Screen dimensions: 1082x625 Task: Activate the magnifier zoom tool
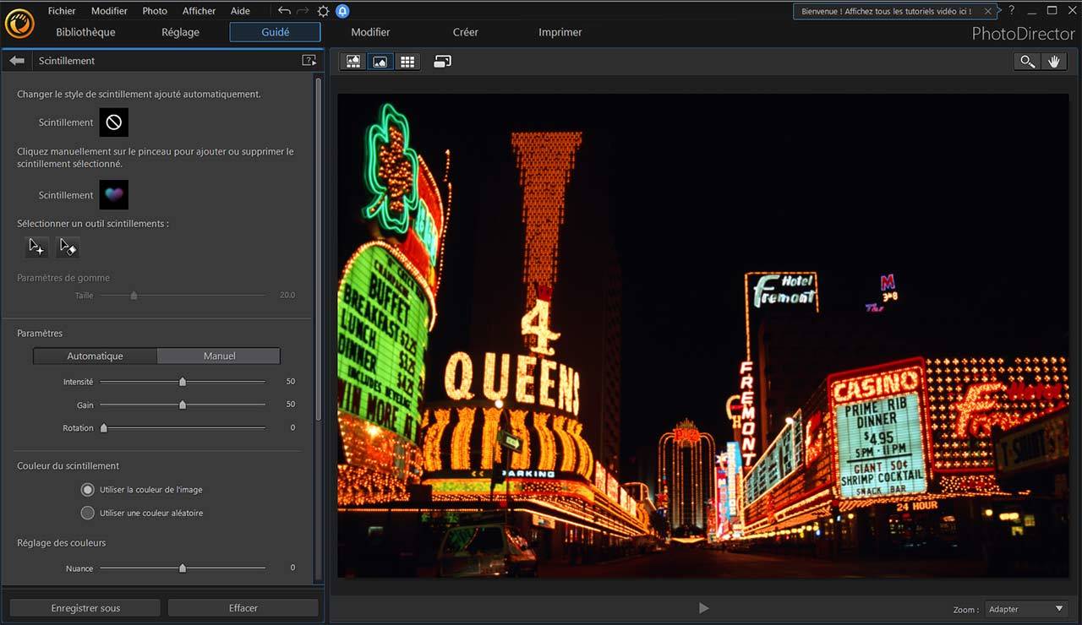coord(1027,62)
